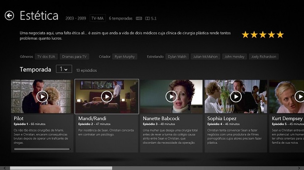Play the Sophia Lopez episode
This screenshot has width=304, height=170.
(236, 96)
